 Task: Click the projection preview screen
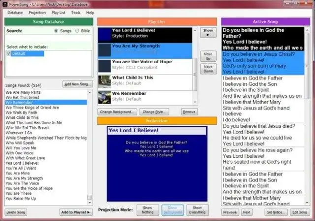click(157, 164)
